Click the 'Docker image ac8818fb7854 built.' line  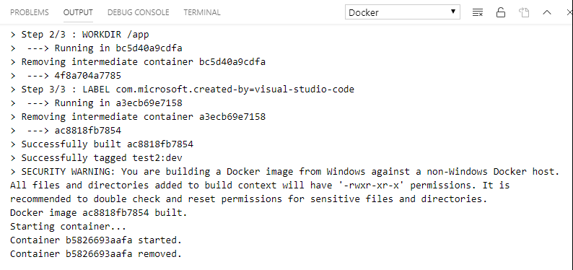pyautogui.click(x=99, y=213)
